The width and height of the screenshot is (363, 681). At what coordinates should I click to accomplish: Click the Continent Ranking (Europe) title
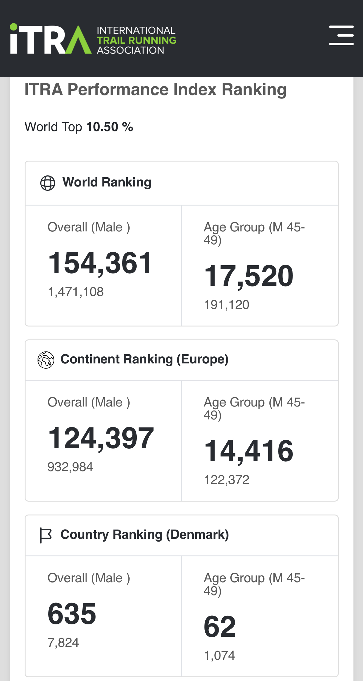[144, 359]
